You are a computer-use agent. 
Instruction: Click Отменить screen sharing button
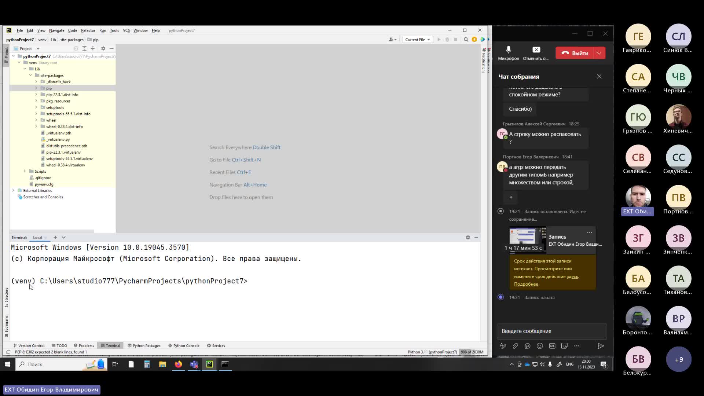click(x=536, y=53)
